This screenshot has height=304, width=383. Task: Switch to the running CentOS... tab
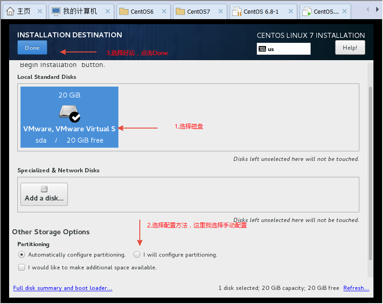(325, 11)
